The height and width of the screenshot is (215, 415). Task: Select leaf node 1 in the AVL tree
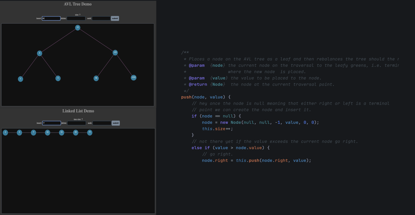tap(20, 79)
